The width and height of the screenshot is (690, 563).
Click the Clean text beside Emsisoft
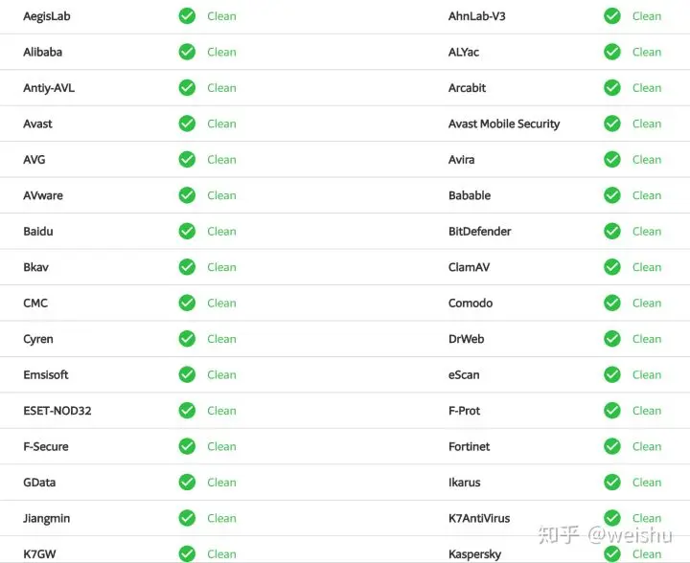(221, 375)
